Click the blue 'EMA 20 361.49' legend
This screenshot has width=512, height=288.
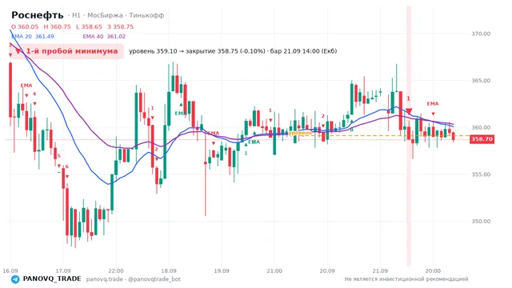point(33,37)
